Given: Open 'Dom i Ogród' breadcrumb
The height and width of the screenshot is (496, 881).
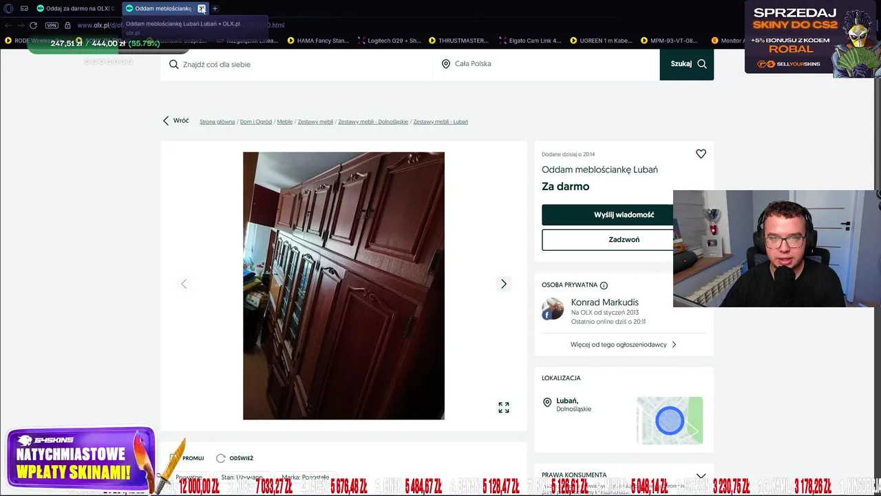Looking at the screenshot, I should click(256, 122).
